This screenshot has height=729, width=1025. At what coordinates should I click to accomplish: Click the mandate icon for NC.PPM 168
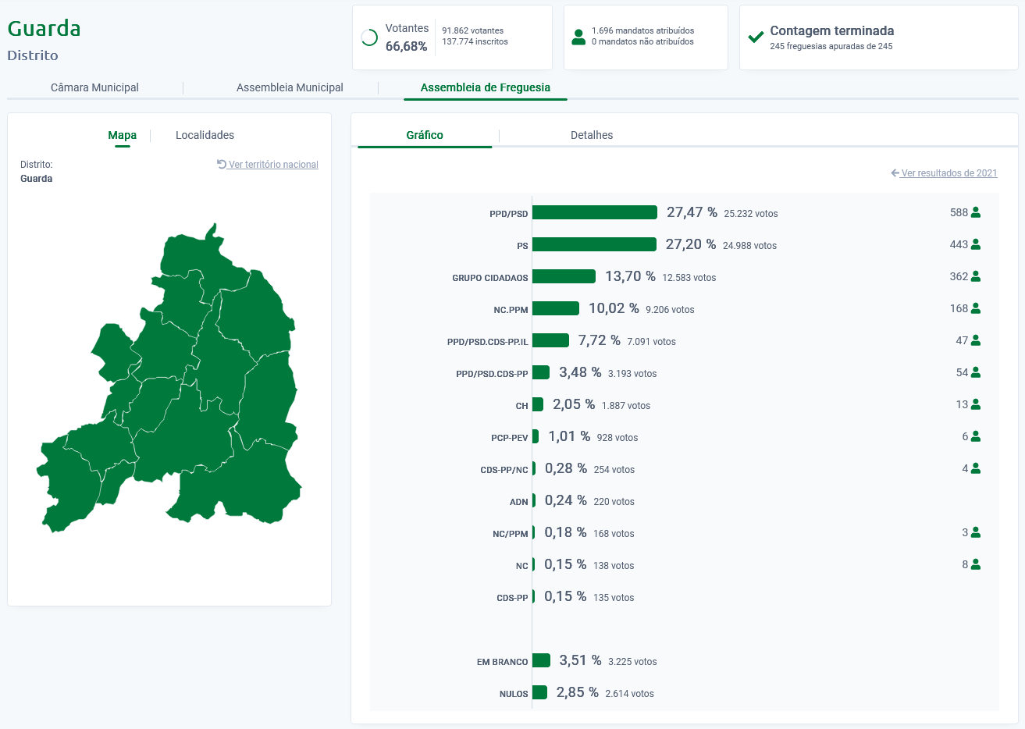point(976,308)
